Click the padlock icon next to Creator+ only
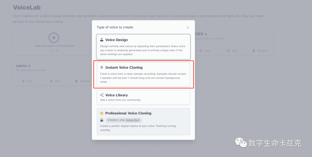 coord(102,120)
